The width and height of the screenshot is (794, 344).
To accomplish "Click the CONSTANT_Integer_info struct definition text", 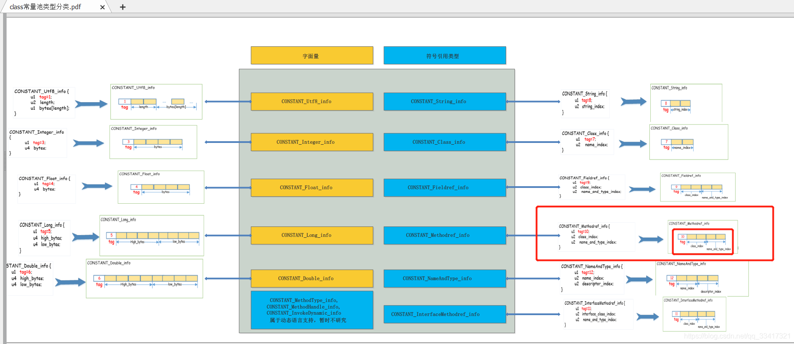I will point(37,142).
